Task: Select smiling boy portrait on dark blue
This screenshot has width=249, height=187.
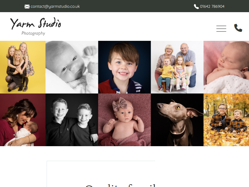Action: tap(125, 67)
